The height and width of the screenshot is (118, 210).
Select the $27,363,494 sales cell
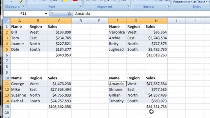tap(59, 89)
